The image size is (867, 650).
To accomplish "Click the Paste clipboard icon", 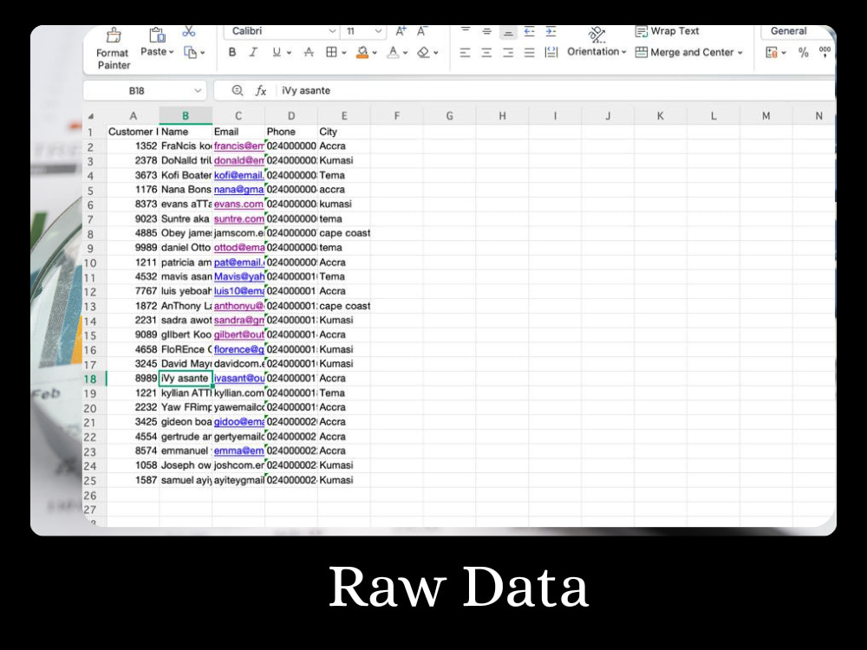I will pyautogui.click(x=158, y=35).
